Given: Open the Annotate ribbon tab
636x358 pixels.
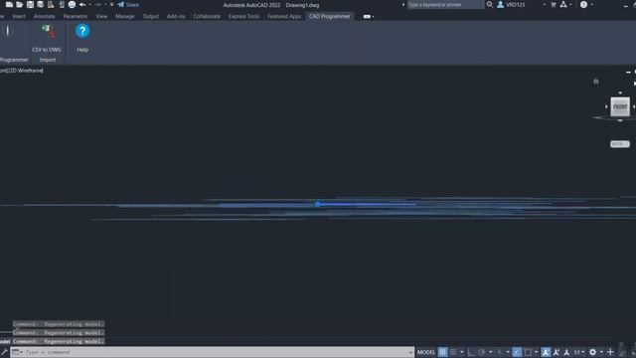Looking at the screenshot, I should [x=44, y=16].
